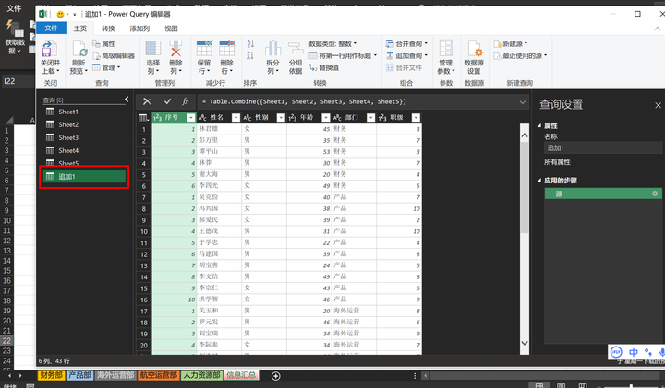Open the Properties (属性) command
665x388 pixels.
tap(104, 43)
